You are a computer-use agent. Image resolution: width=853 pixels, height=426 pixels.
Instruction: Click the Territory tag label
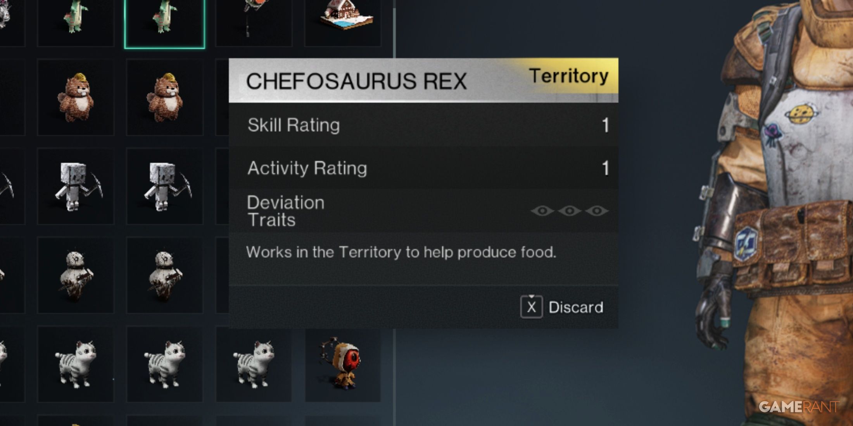[568, 76]
